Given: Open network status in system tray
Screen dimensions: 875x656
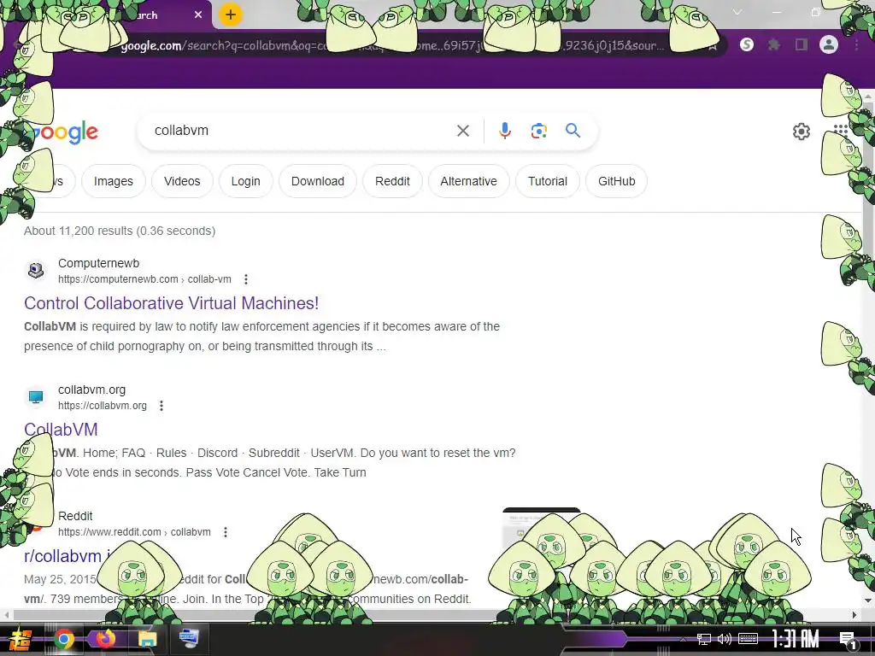Looking at the screenshot, I should (704, 639).
